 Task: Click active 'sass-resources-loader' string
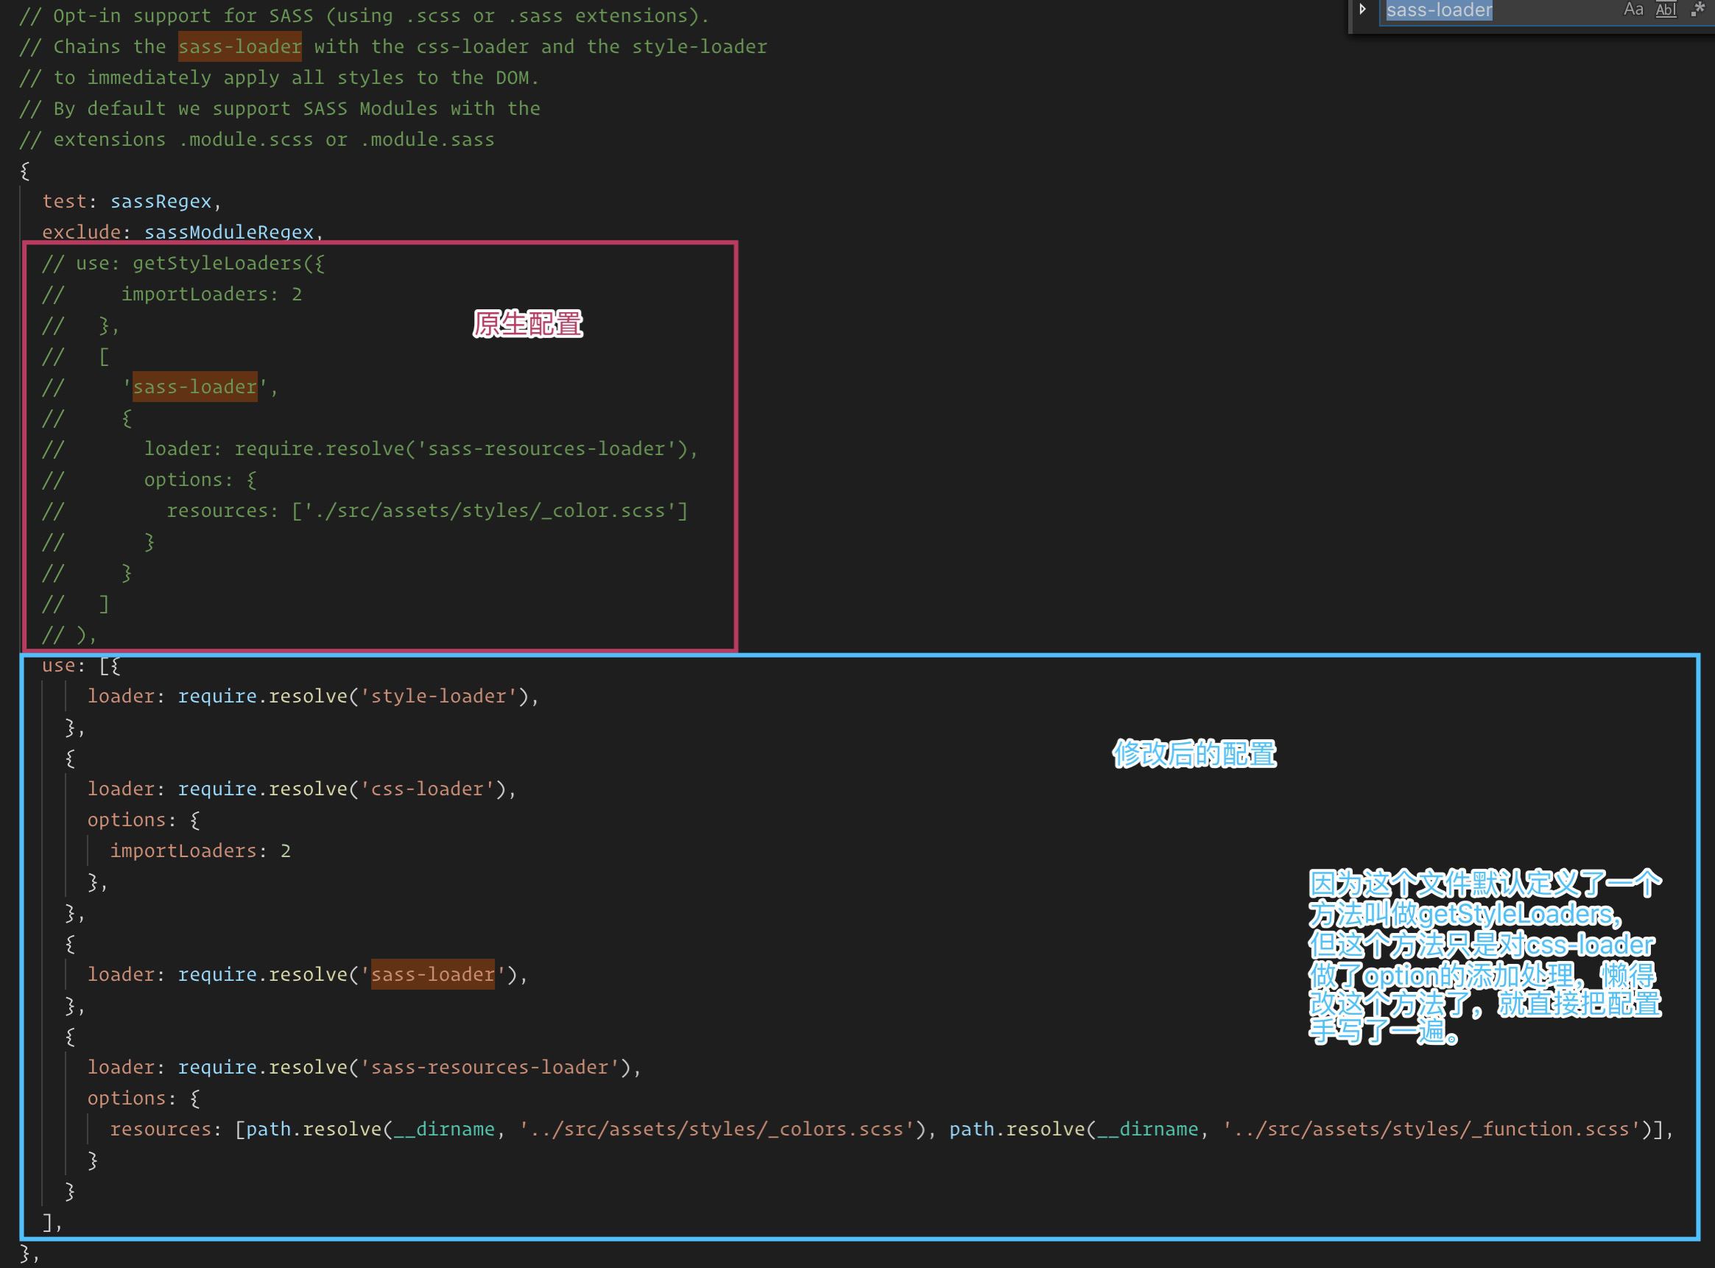point(490,1067)
